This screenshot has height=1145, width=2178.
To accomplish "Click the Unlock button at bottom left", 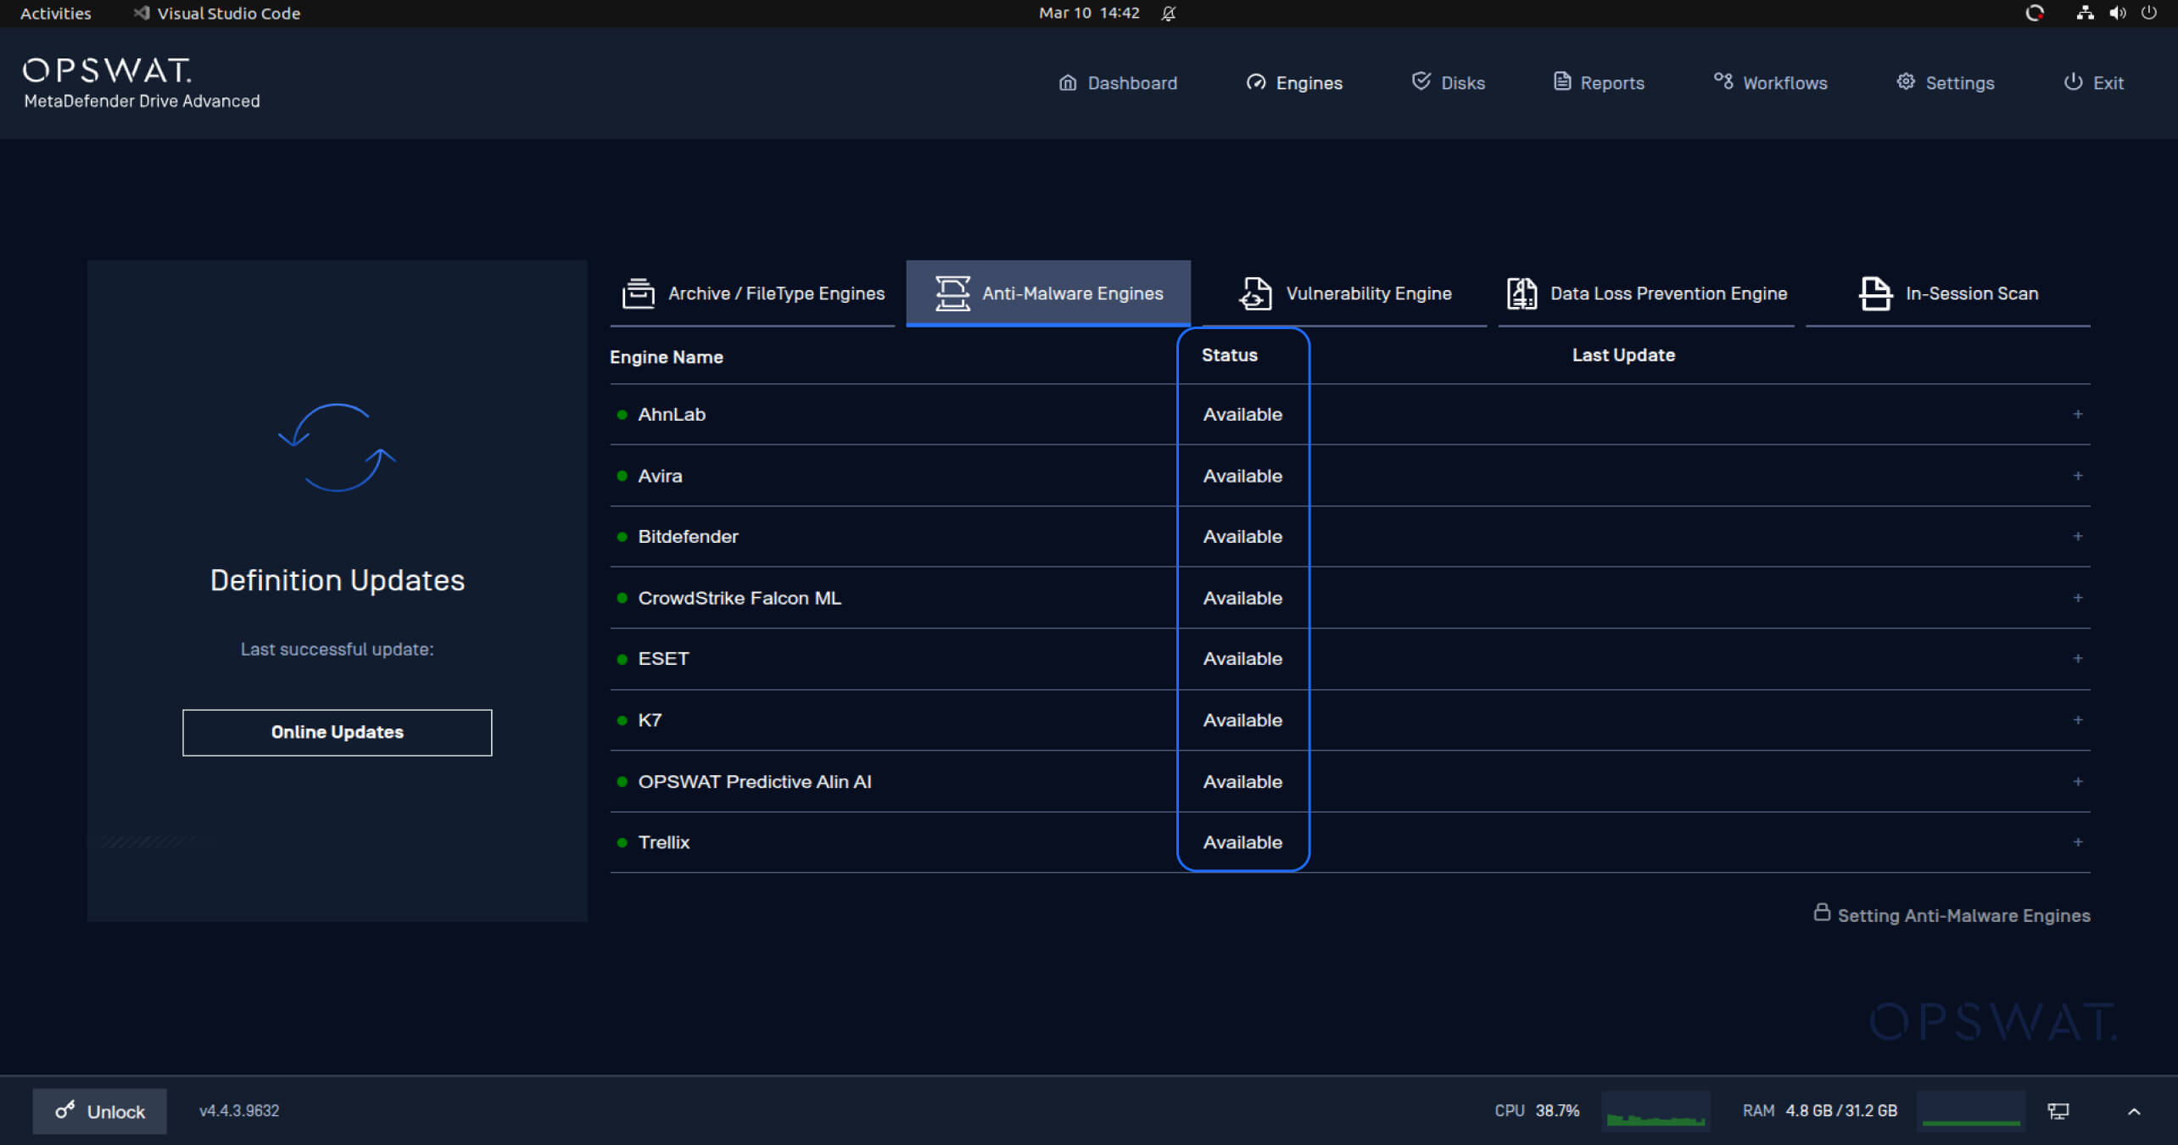I will pyautogui.click(x=100, y=1111).
